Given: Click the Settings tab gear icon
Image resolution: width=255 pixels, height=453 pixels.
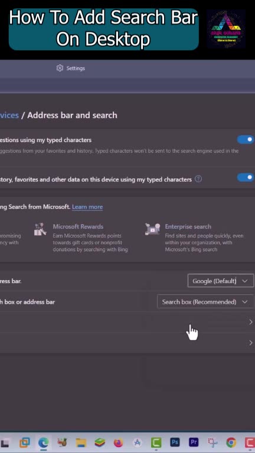Looking at the screenshot, I should [60, 68].
